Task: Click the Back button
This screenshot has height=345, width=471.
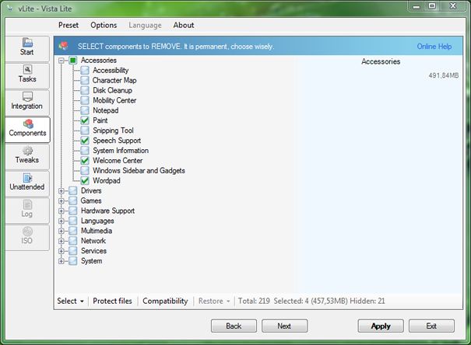Action: pos(234,326)
